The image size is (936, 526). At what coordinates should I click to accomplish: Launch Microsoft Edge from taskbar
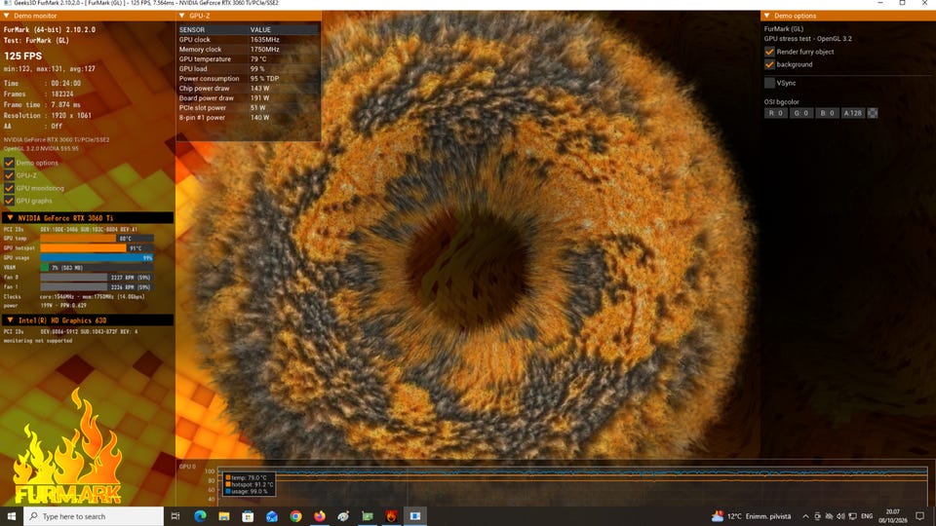tap(200, 516)
